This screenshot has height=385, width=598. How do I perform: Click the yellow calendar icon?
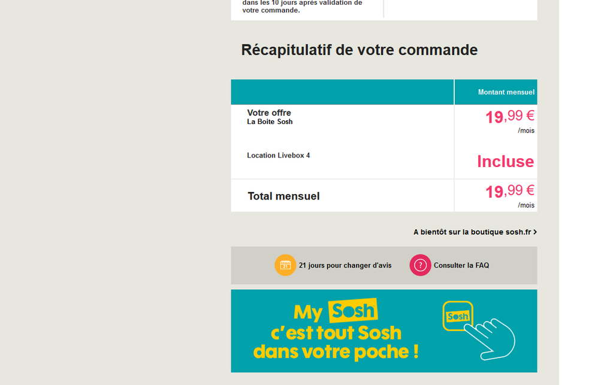(286, 265)
